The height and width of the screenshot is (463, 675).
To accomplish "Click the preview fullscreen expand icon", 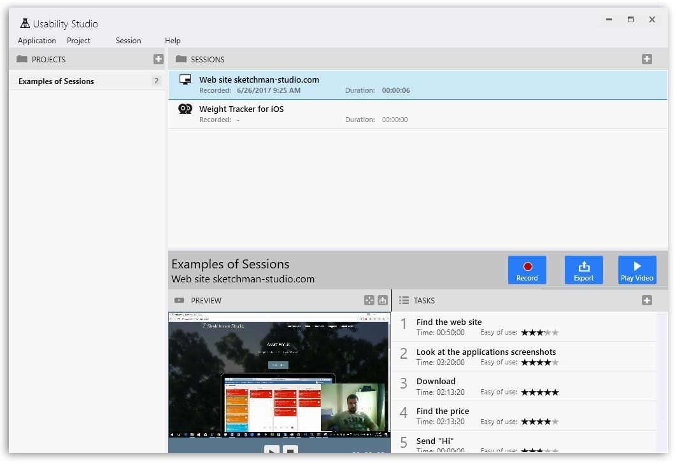I will pos(369,300).
